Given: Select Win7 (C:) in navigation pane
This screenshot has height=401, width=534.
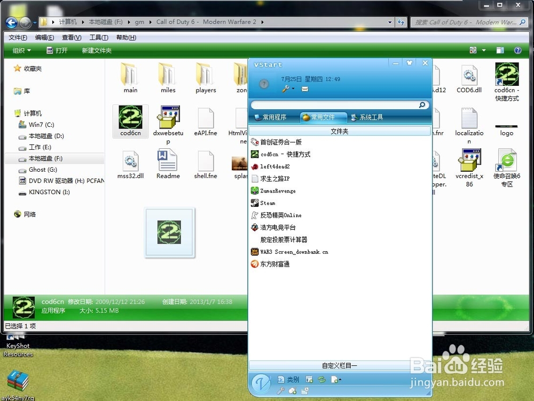Looking at the screenshot, I should point(37,124).
